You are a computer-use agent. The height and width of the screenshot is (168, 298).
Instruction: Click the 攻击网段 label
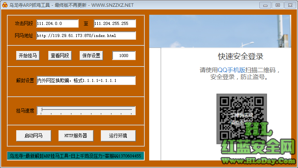(x=24, y=23)
